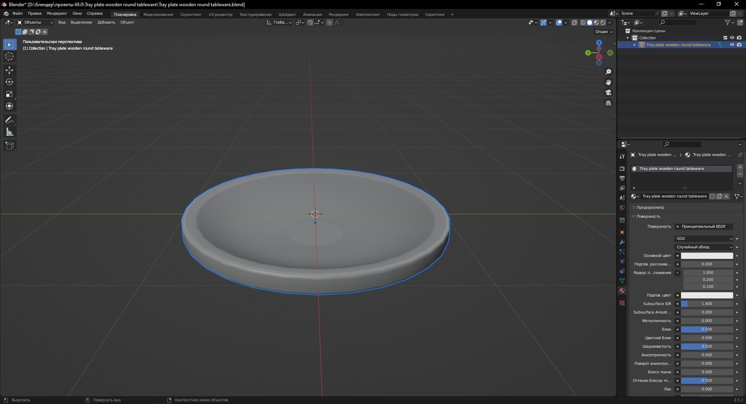The width and height of the screenshot is (746, 404).
Task: Toggle viewport overlays display
Action: pos(559,23)
